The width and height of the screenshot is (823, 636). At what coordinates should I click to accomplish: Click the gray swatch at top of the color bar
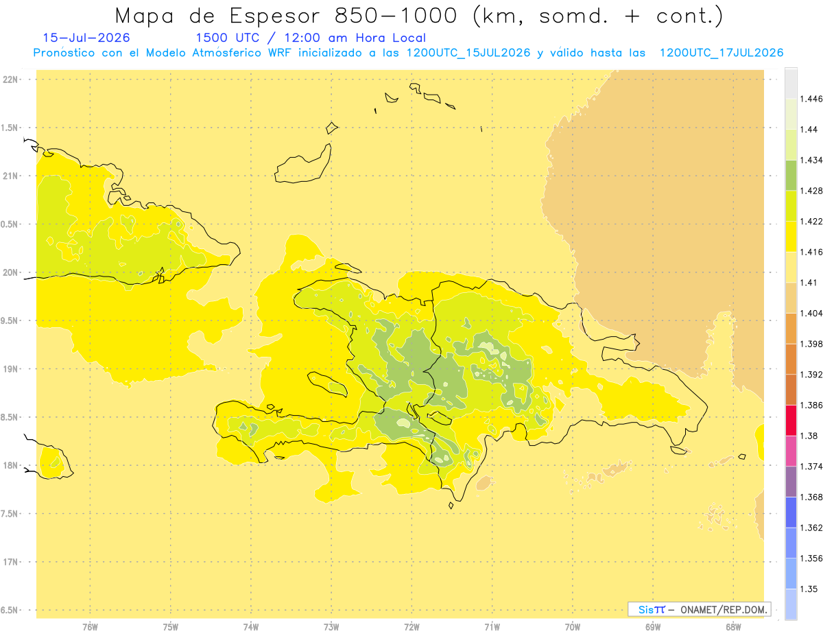pos(791,83)
